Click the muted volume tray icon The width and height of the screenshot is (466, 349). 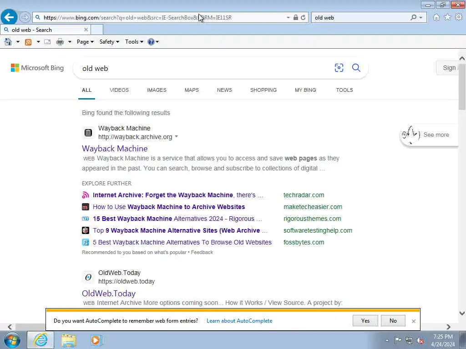click(x=420, y=340)
